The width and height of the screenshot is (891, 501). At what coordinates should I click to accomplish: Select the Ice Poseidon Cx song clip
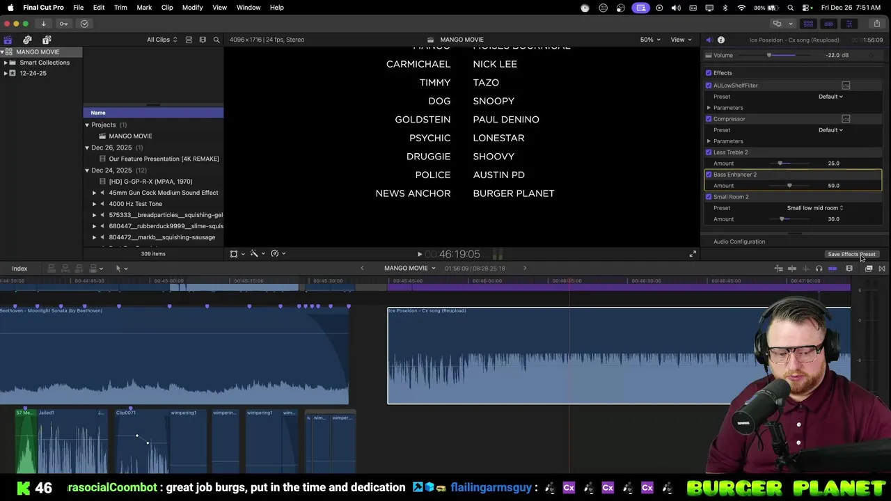coord(618,356)
